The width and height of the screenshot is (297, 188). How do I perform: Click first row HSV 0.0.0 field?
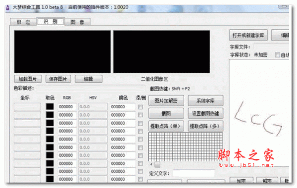(93, 107)
